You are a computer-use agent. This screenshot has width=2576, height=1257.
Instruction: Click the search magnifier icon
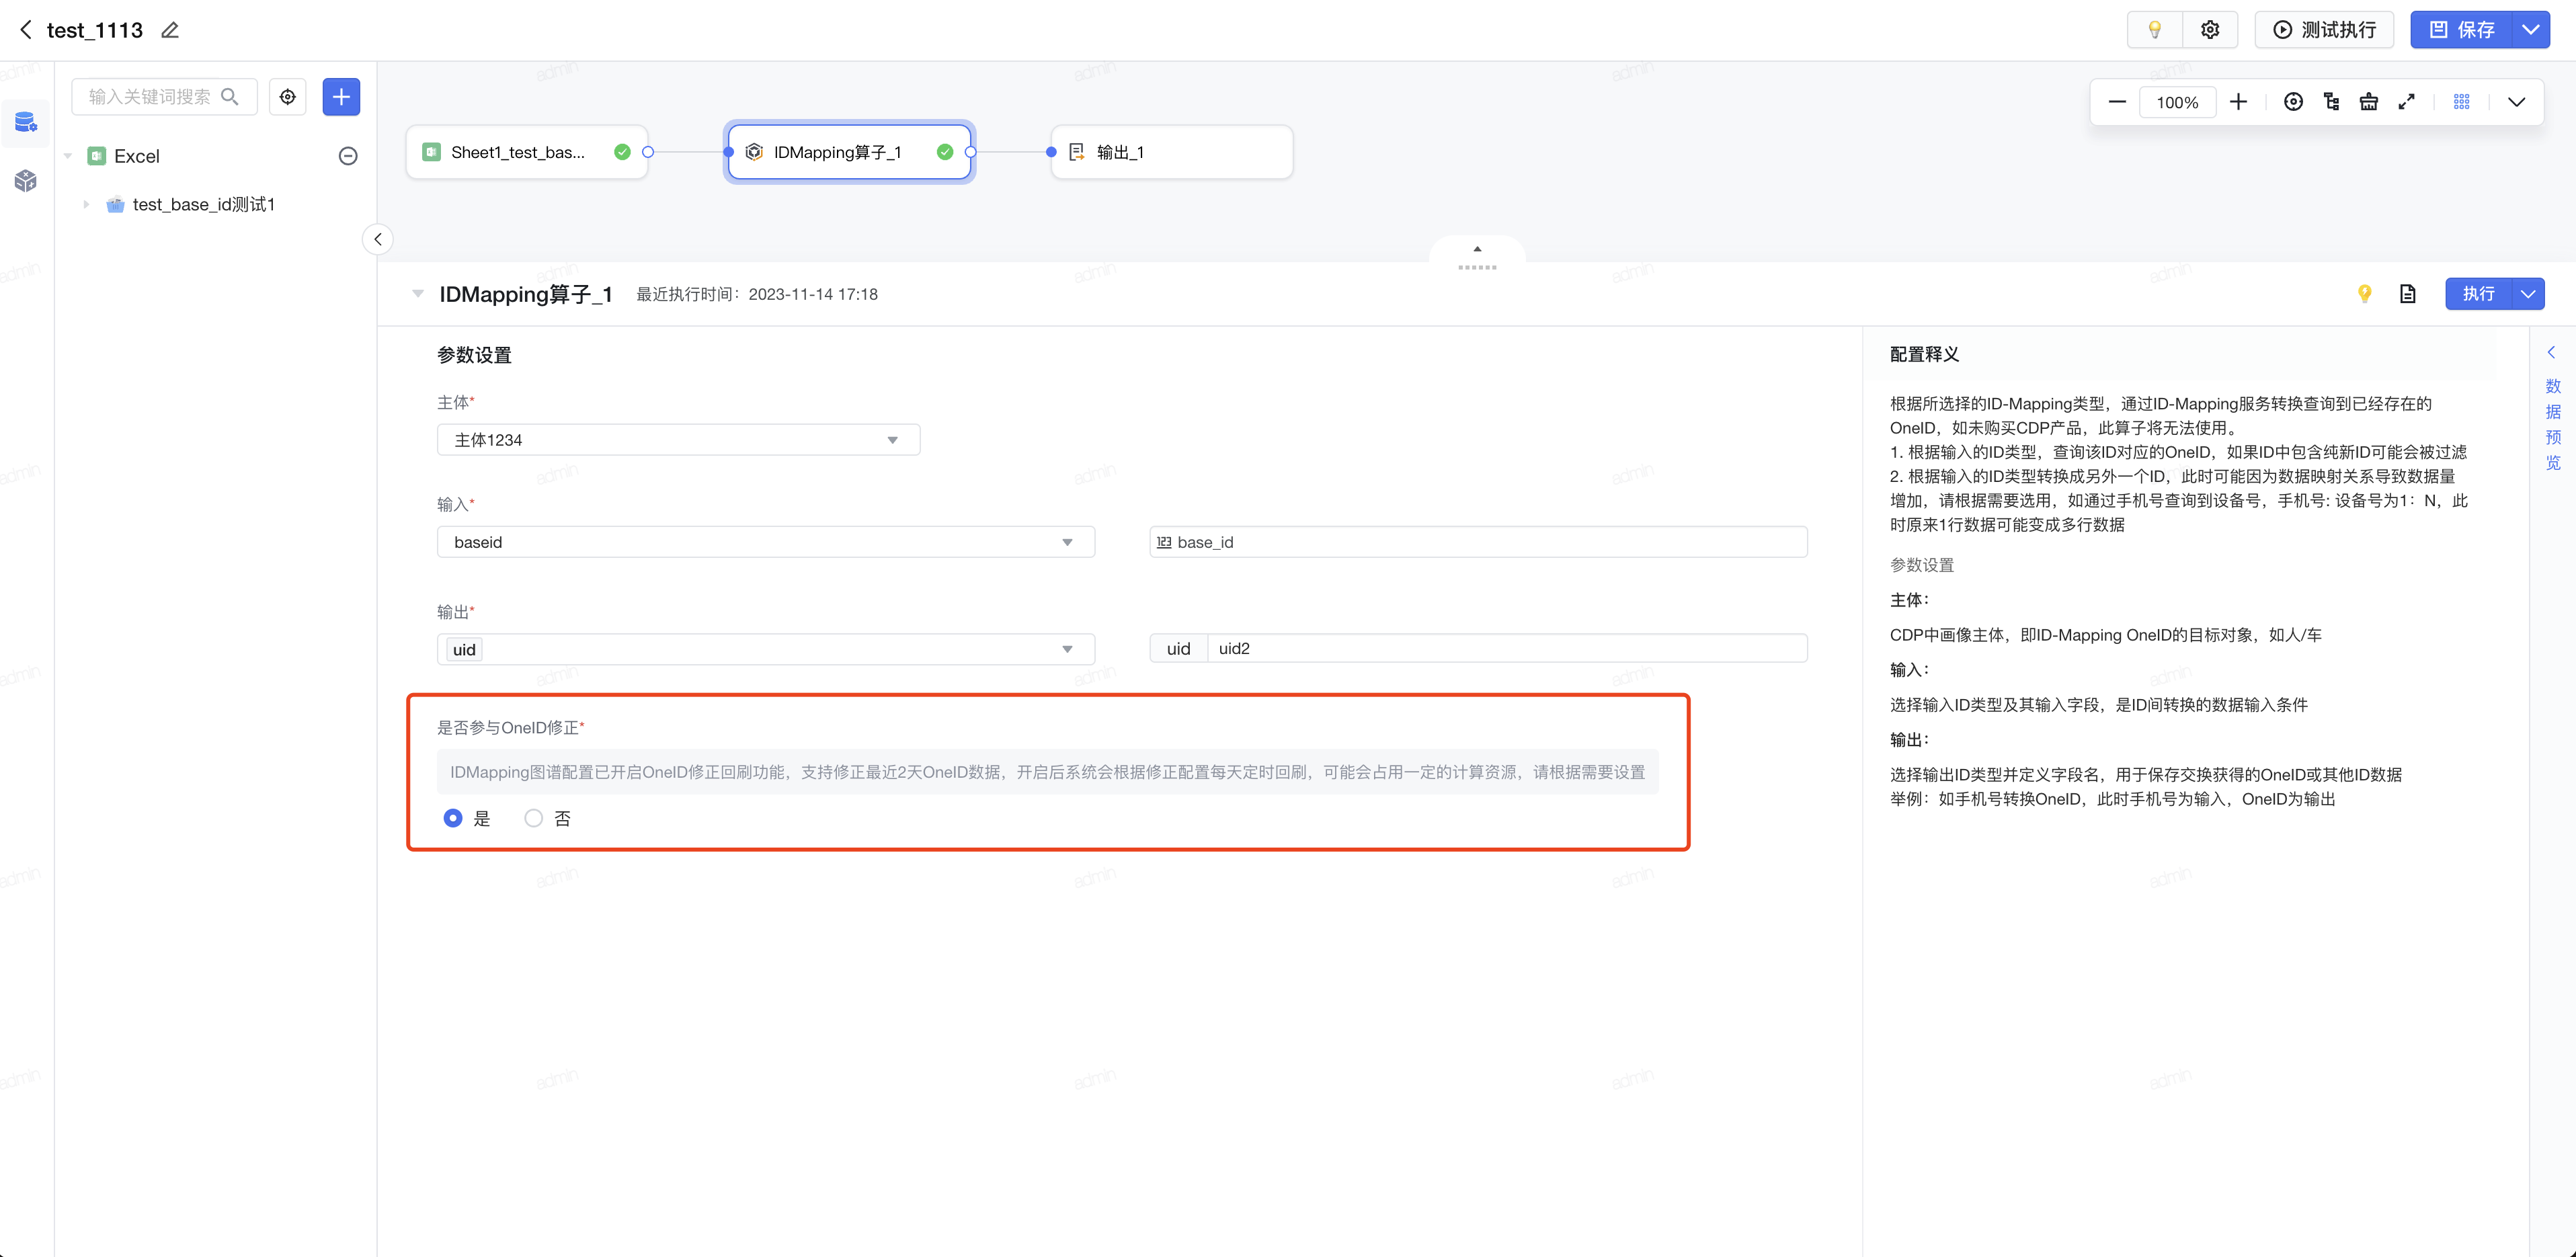(230, 97)
